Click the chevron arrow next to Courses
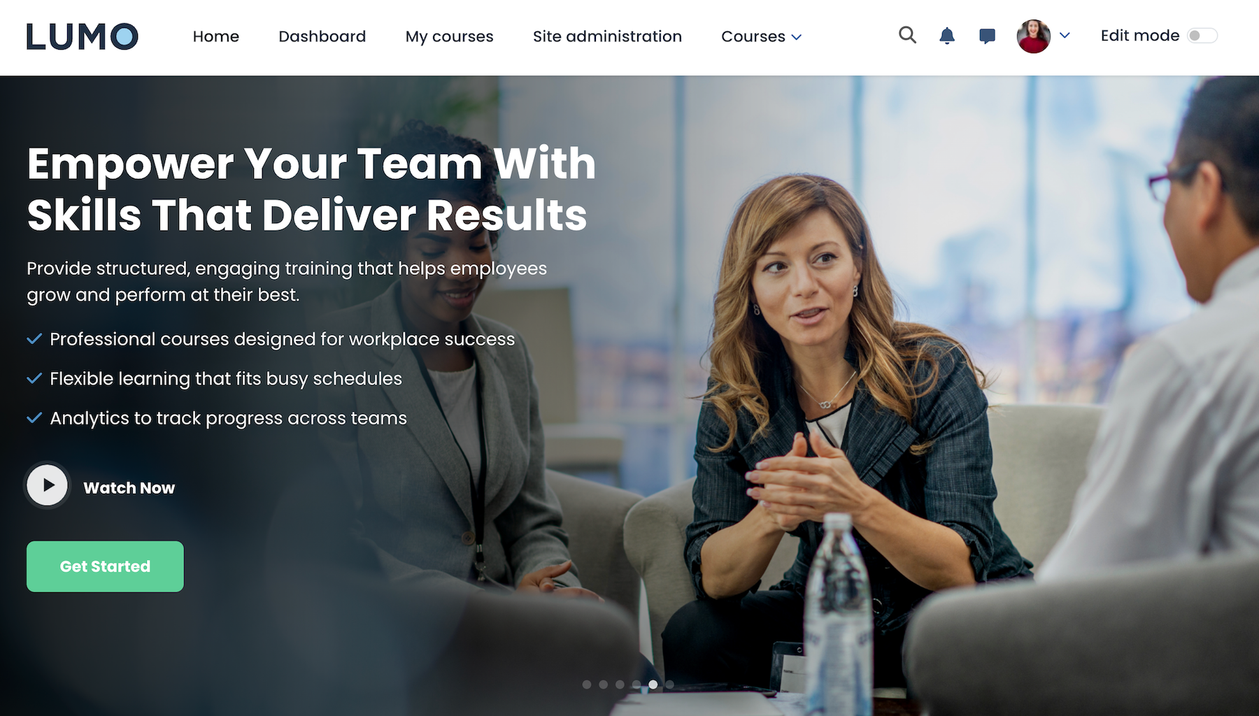Viewport: 1259px width, 716px height. pyautogui.click(x=796, y=37)
